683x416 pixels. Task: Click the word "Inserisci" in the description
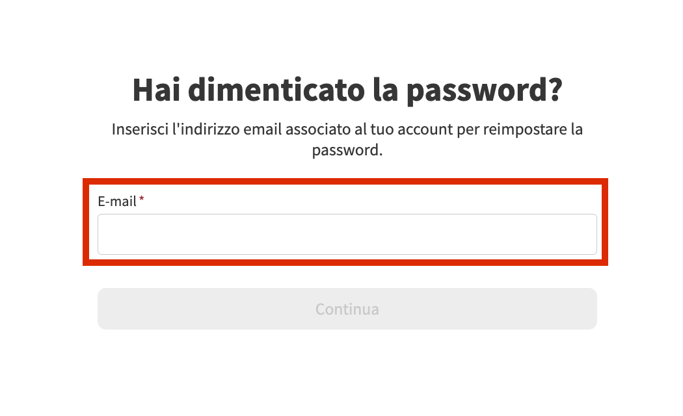139,129
